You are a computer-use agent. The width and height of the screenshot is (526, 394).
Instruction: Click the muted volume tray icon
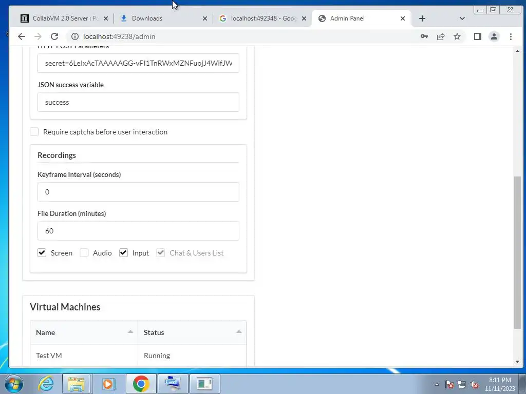[x=474, y=384]
